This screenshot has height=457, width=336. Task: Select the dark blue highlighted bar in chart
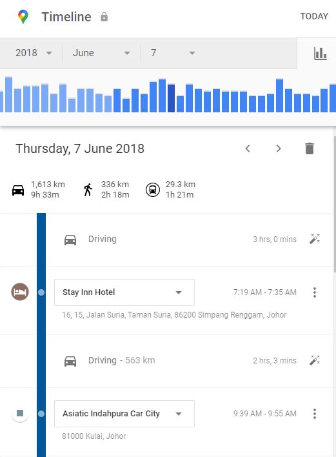tap(171, 98)
